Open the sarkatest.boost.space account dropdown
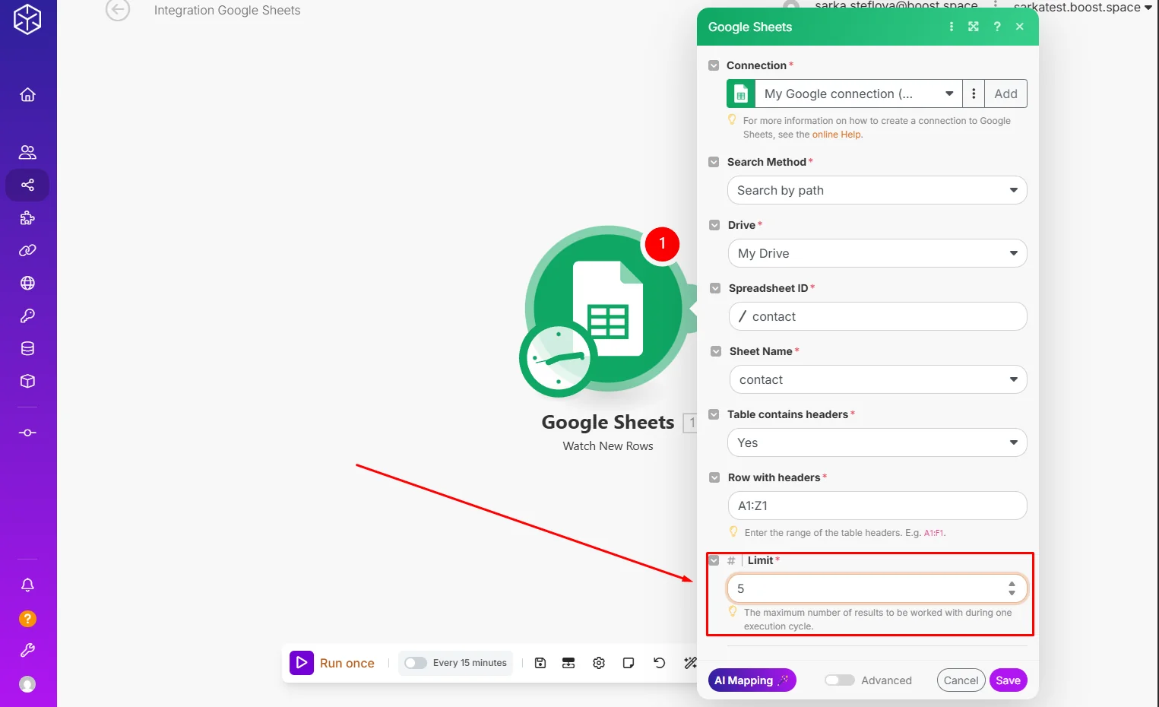 tap(1082, 8)
